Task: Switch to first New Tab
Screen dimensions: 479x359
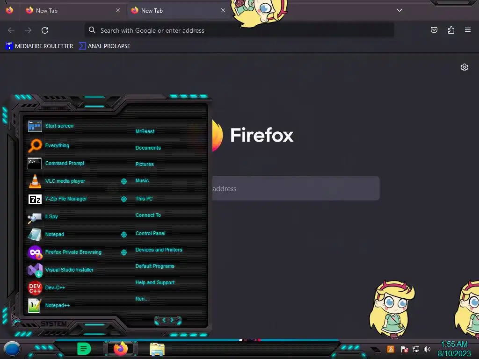Action: [x=73, y=10]
